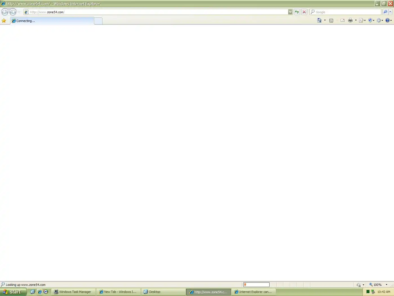394x296 pixels.
Task: Select the zone54 taskbar button
Action: [x=209, y=292]
